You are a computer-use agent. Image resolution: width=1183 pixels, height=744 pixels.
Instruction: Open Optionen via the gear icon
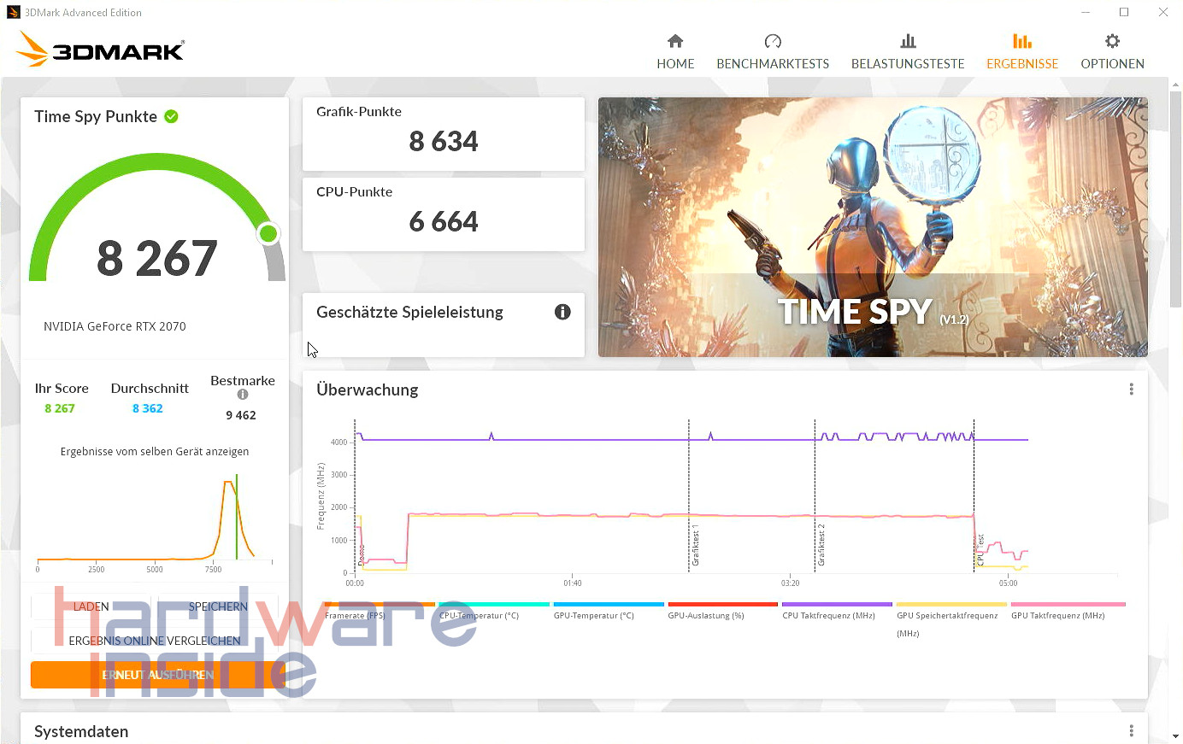pos(1111,41)
